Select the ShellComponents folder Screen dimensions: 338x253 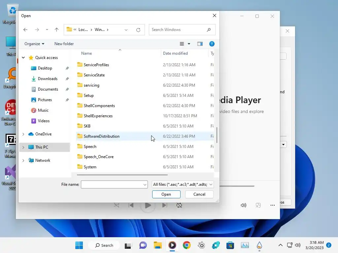click(x=99, y=106)
